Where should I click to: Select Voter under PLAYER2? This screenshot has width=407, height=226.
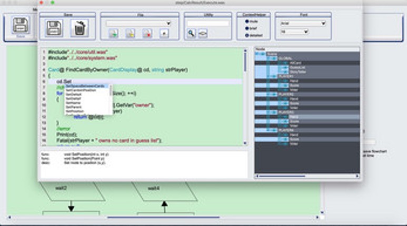[294, 108]
